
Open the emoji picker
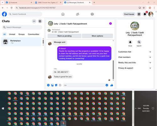pos(107,85)
